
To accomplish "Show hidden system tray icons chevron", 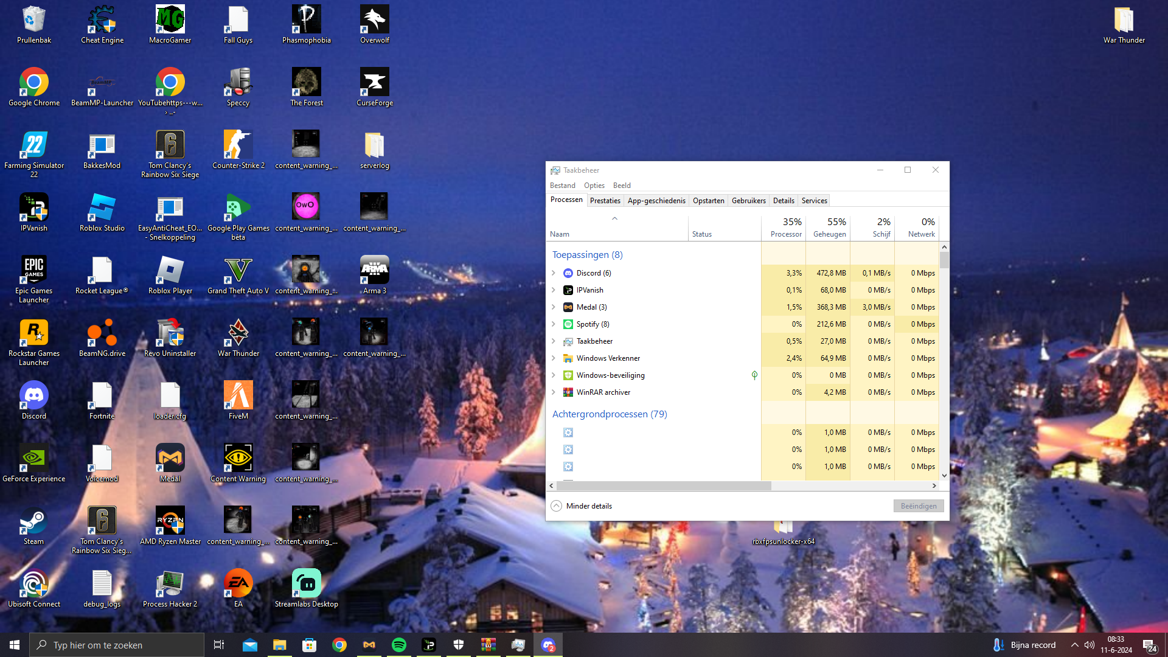I will tap(1074, 645).
